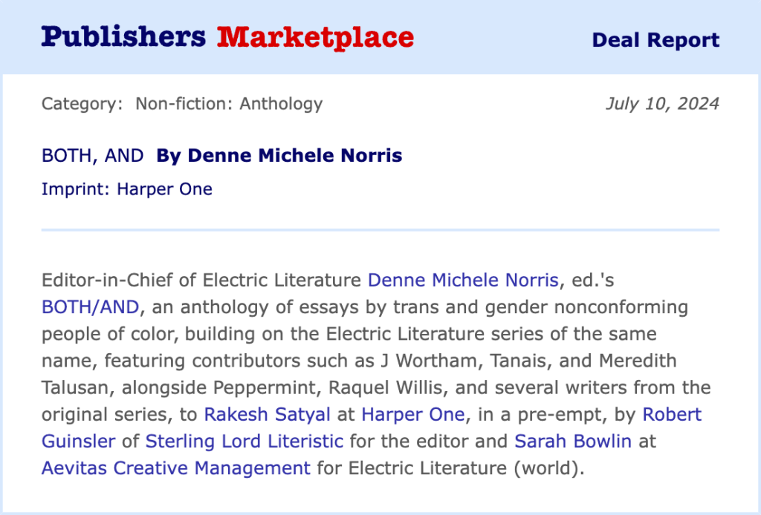Open Denne Michele Norris link in paragraph
Screen dimensions: 761x515
click(x=463, y=281)
